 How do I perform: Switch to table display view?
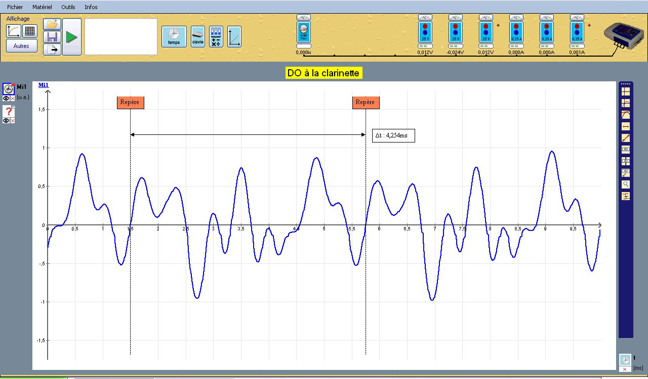tap(30, 31)
